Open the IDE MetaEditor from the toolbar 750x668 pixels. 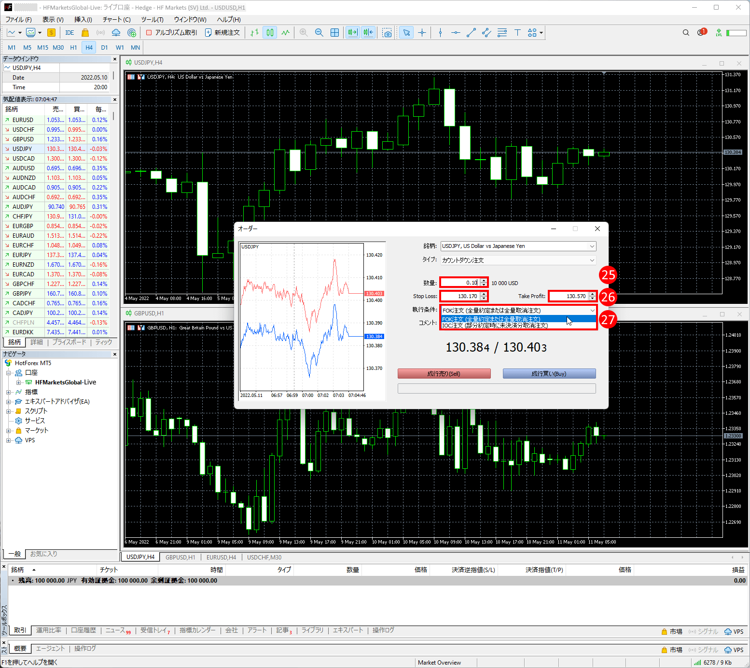[69, 33]
